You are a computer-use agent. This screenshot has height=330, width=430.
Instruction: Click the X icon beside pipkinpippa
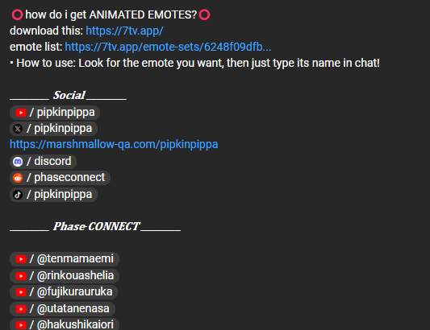tap(18, 129)
